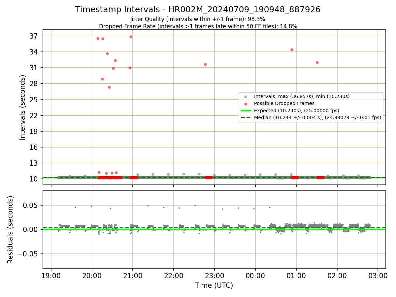Click the 28 tick label on the Intervals axis
The height and width of the screenshot is (297, 396).
[34, 83]
